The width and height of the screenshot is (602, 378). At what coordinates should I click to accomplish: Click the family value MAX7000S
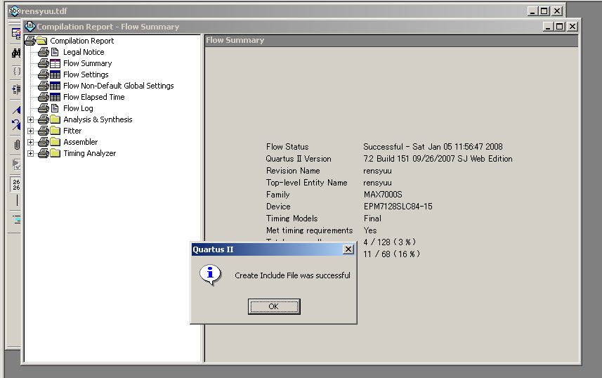383,195
